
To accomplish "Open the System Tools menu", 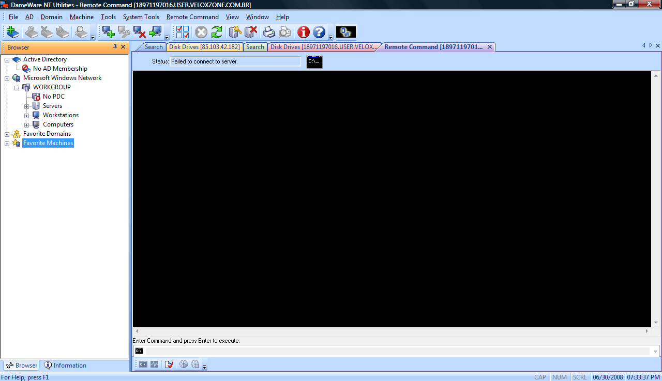I will tap(141, 17).
